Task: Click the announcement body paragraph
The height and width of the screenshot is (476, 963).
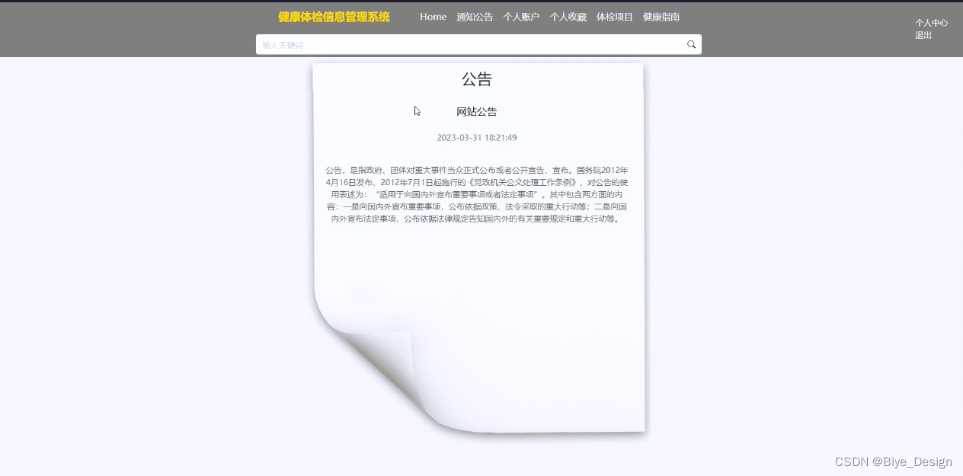Action: (477, 194)
